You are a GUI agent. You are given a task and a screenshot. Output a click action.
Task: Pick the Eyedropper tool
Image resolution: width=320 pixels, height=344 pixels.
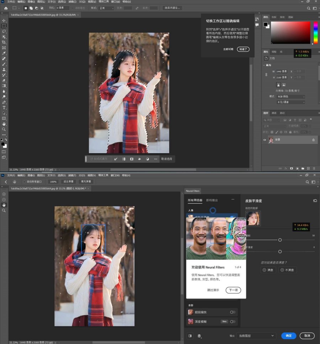[4, 53]
